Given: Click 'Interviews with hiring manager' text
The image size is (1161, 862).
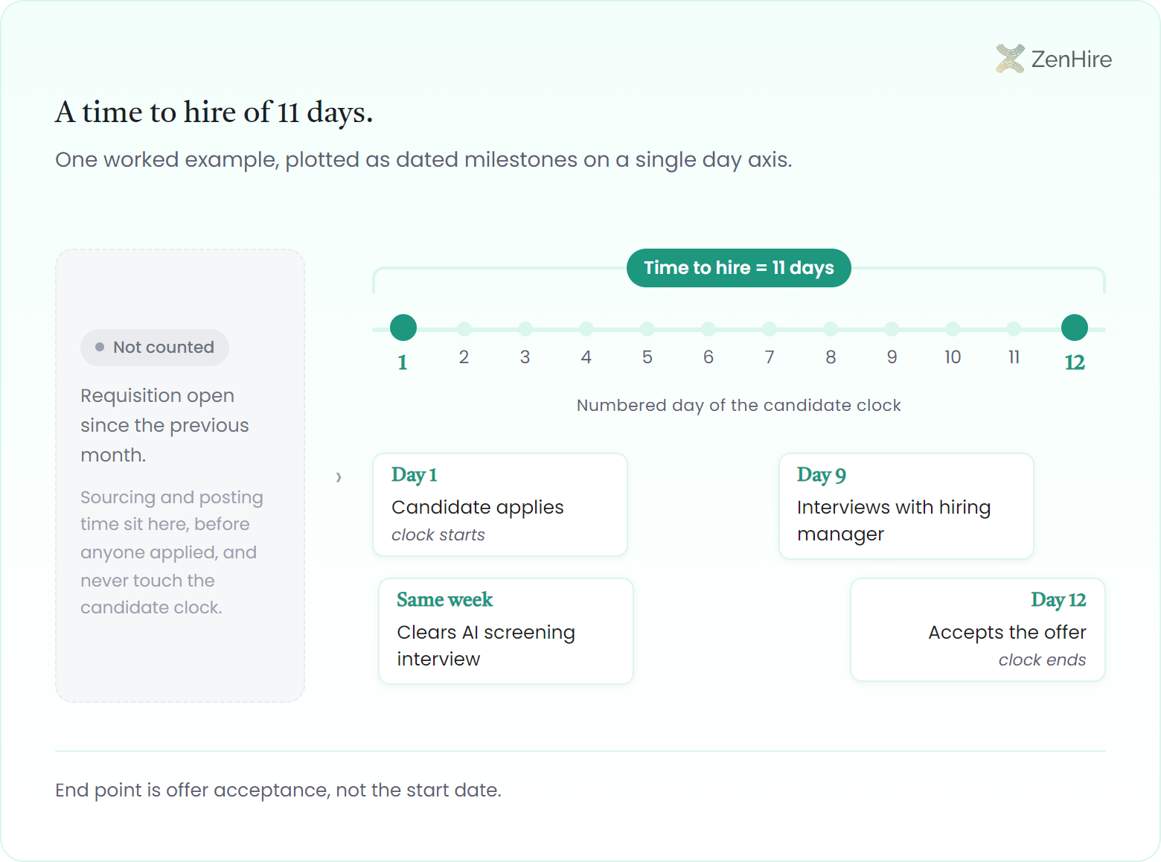Looking at the screenshot, I should click(894, 520).
